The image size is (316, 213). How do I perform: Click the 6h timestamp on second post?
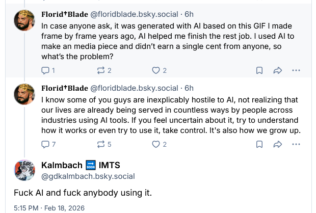(x=189, y=88)
